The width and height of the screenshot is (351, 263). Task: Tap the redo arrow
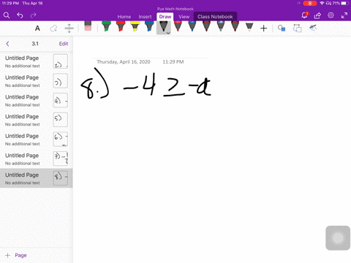click(33, 15)
